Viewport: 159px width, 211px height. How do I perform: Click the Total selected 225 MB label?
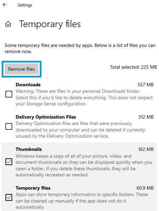134,67
